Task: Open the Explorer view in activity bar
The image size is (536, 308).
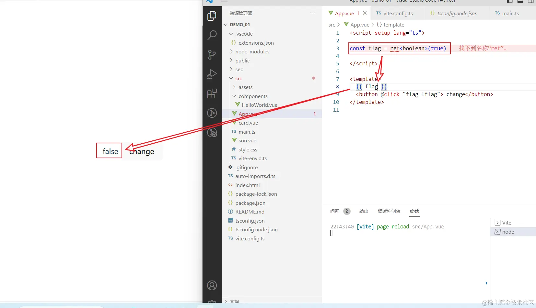Action: [x=212, y=16]
